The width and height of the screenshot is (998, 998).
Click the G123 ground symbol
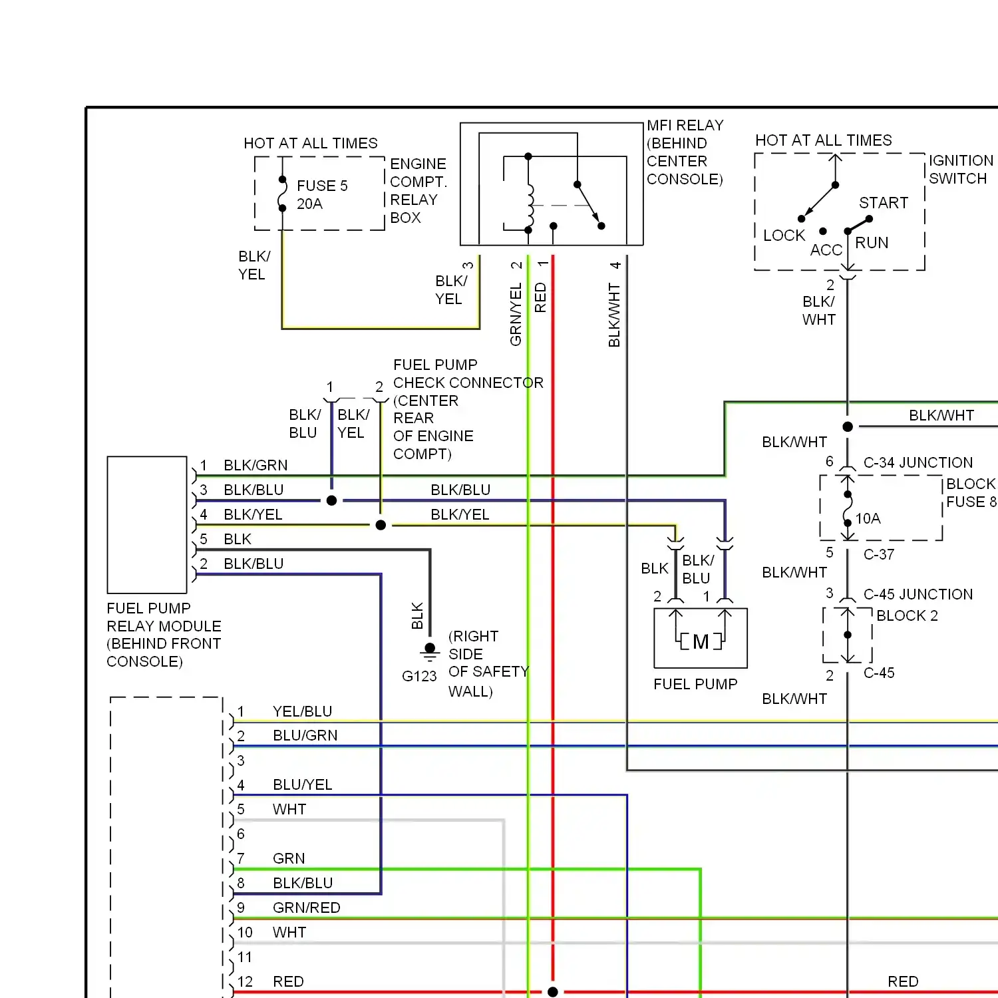(x=430, y=653)
